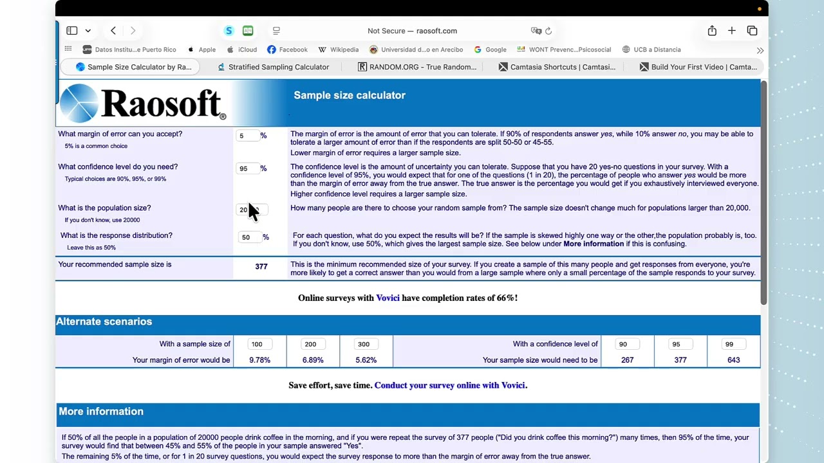This screenshot has width=824, height=463.
Task: Edit the sample size 300 field
Action: tap(366, 344)
